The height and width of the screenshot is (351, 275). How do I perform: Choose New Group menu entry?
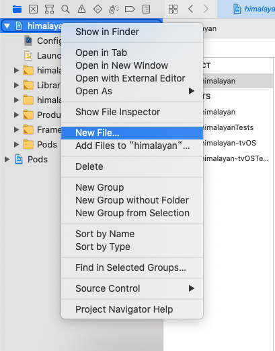(132, 187)
